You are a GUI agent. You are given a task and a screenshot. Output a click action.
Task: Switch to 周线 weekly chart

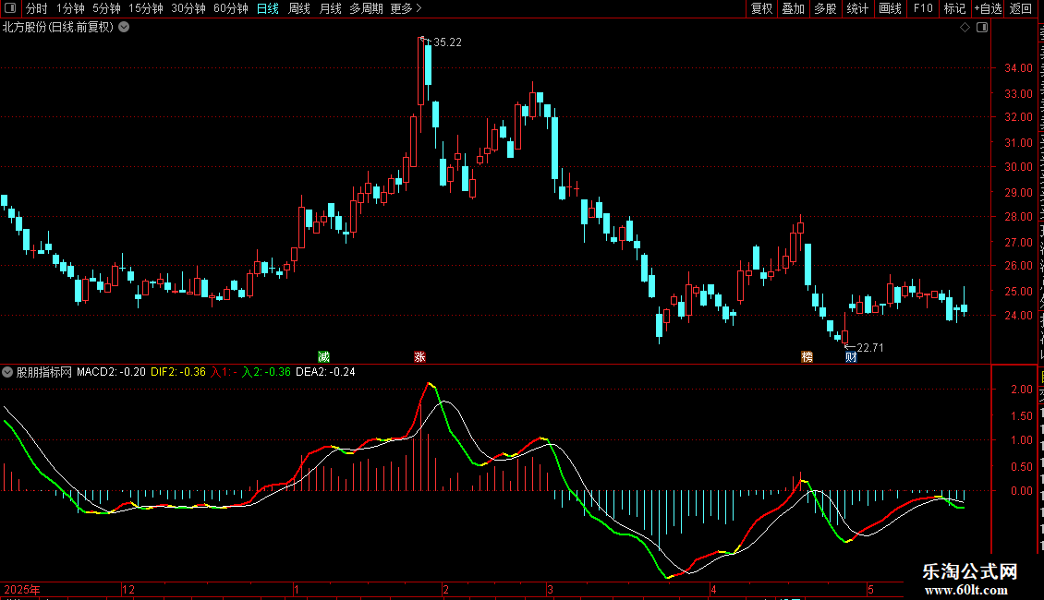pyautogui.click(x=299, y=8)
